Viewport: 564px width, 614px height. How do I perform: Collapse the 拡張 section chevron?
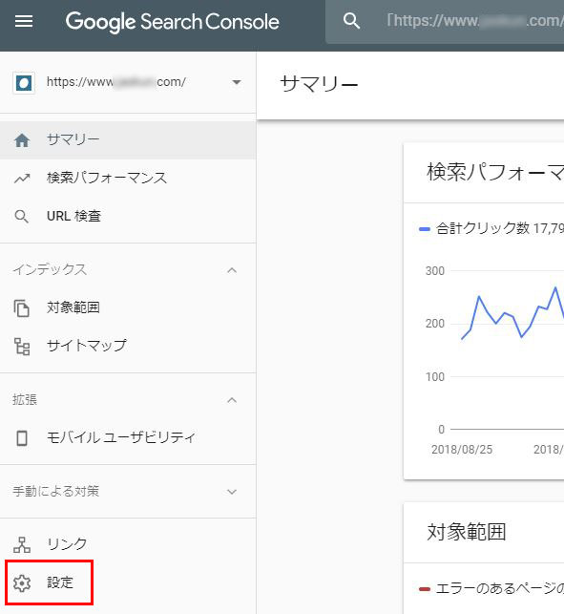[x=232, y=400]
